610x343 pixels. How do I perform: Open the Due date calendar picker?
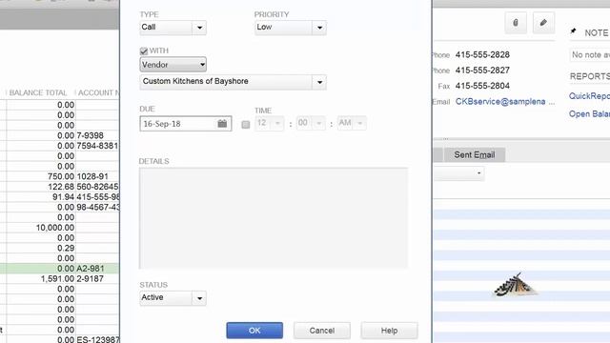tap(222, 124)
